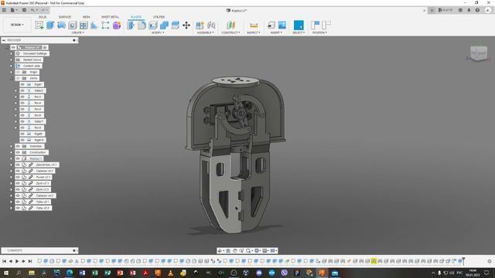Toggle visibility eye of Sketches folder
Viewport: 495px width, 278px height.
18,146
